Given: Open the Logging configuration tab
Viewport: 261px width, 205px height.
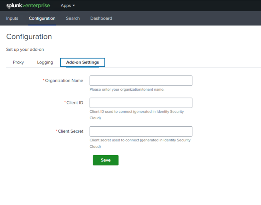Looking at the screenshot, I should pos(45,62).
